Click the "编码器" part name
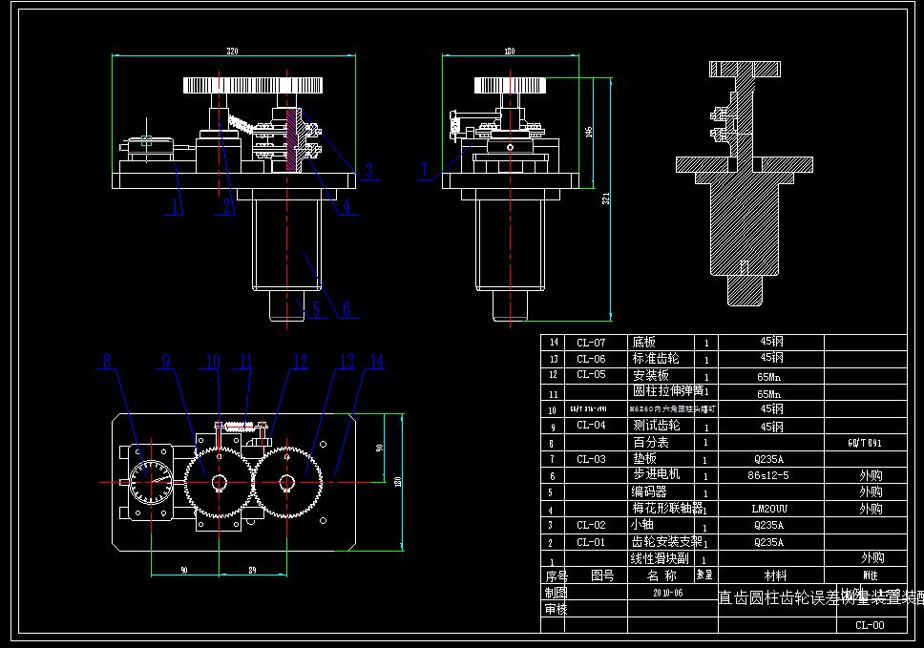Screen dimensions: 924x648 650,491
